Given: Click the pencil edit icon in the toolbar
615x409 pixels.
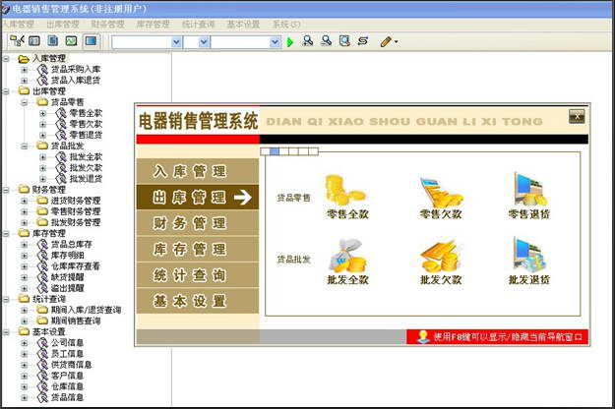Looking at the screenshot, I should click(386, 41).
